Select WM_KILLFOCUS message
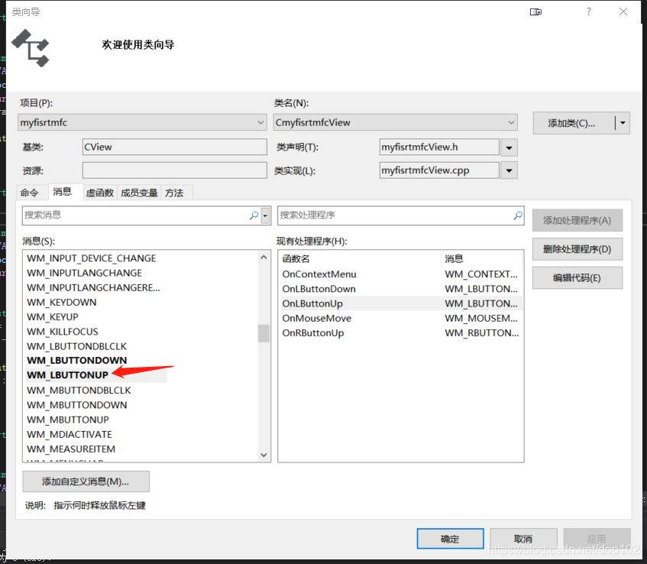Viewport: 647px width, 564px height. (63, 332)
